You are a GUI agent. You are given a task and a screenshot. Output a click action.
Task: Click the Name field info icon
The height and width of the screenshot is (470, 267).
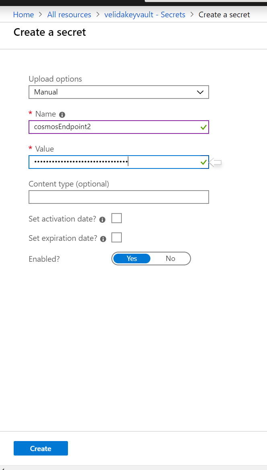click(62, 115)
